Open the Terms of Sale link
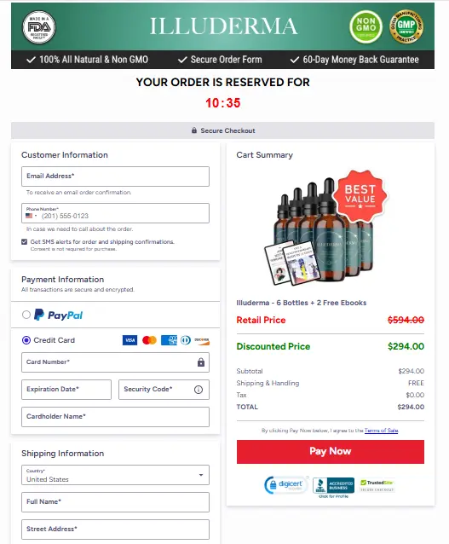Image resolution: width=449 pixels, height=544 pixels. pos(381,431)
